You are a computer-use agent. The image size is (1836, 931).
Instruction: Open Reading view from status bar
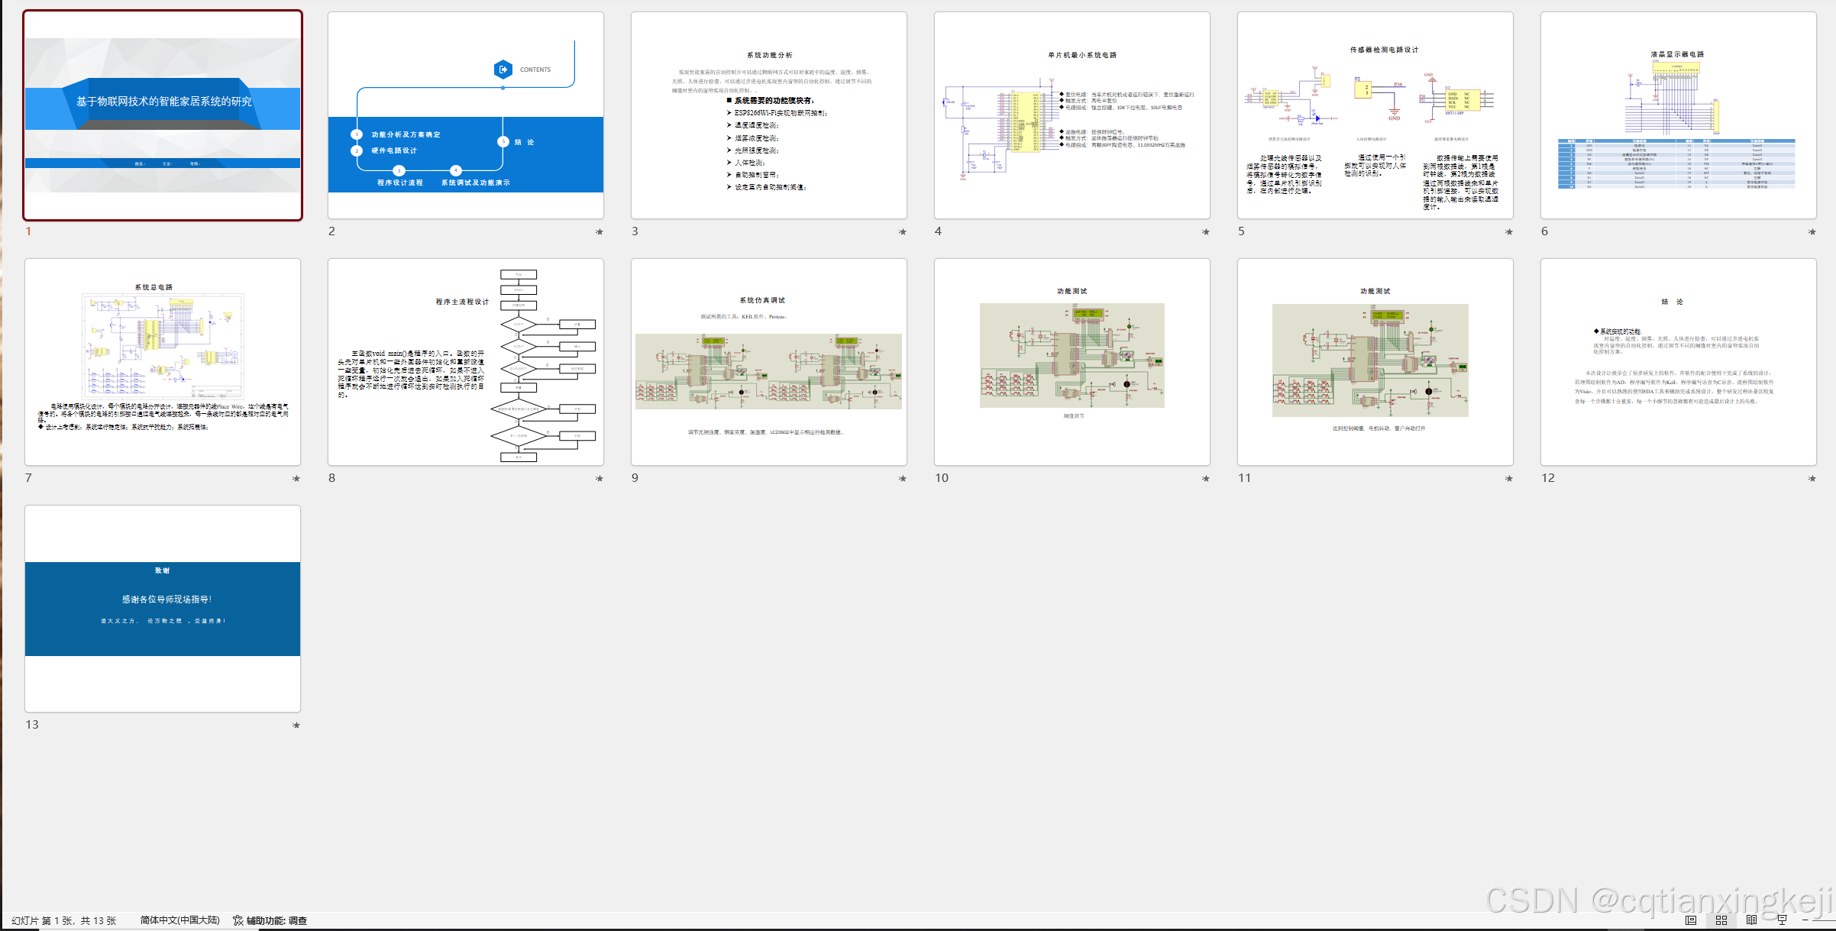(x=1752, y=920)
